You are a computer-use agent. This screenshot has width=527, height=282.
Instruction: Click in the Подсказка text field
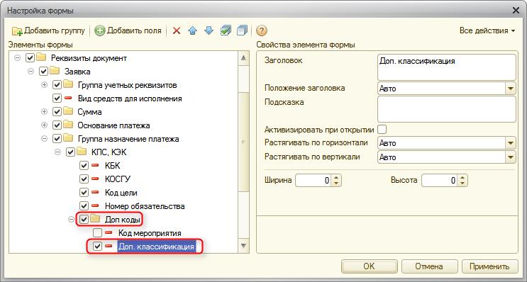[447, 109]
